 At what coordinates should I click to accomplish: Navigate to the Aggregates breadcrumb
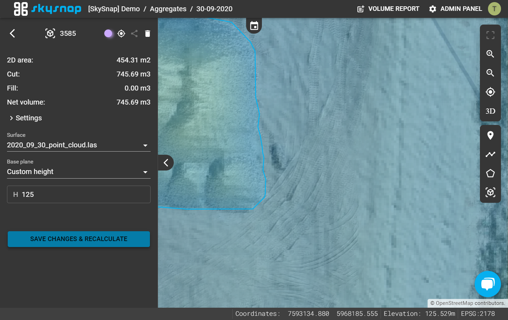tap(168, 9)
